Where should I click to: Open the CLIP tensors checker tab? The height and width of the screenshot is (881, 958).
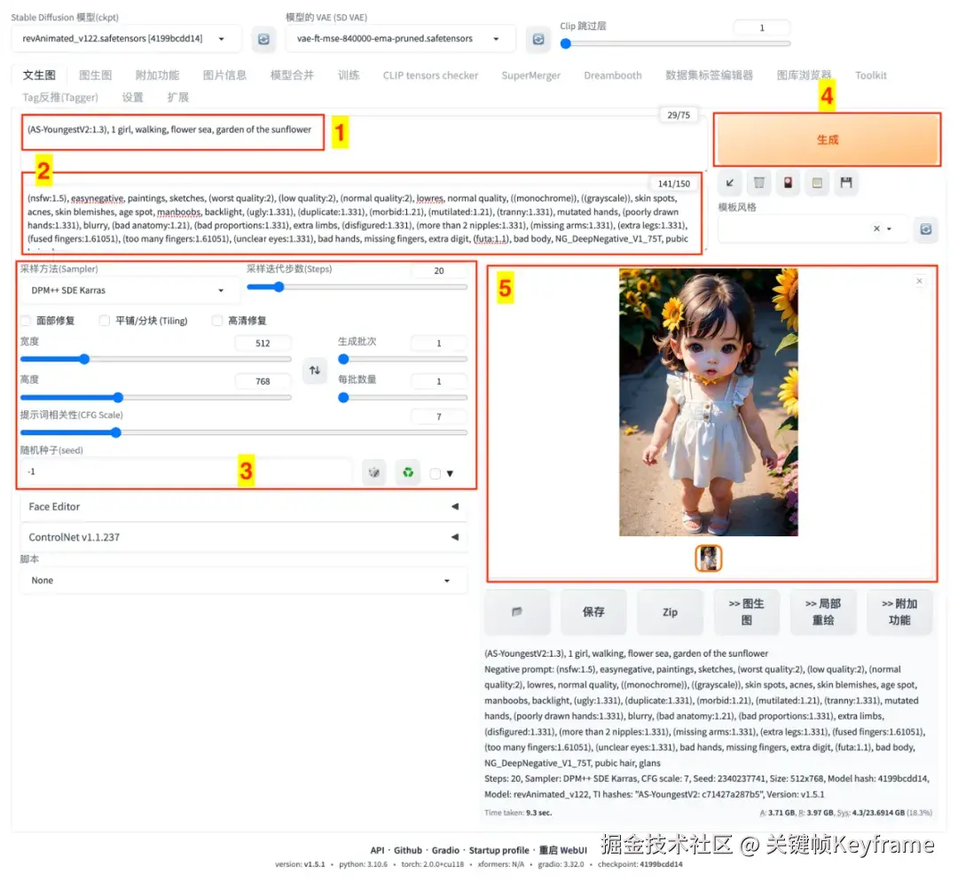pos(430,75)
